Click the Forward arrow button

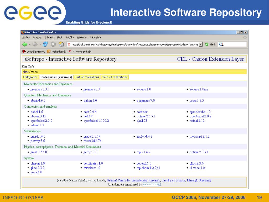[35, 44]
